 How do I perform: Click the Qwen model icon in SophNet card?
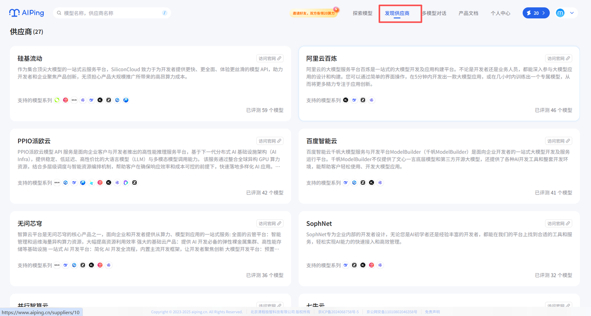click(x=380, y=265)
